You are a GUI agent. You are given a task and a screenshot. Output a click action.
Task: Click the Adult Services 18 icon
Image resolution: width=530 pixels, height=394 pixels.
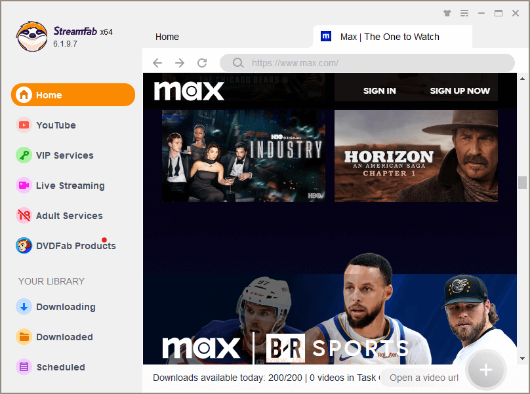pos(24,215)
